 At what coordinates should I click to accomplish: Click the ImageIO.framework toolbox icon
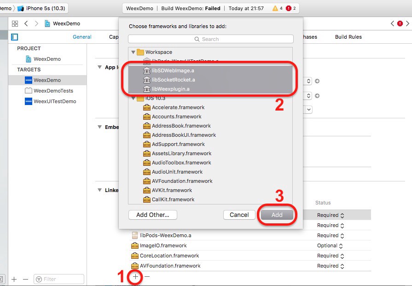(x=134, y=245)
